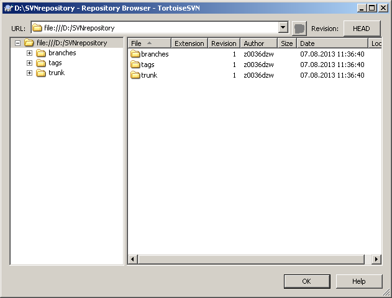Click the trunk folder icon in file list
Screen dimensions: 392x298
[x=135, y=75]
